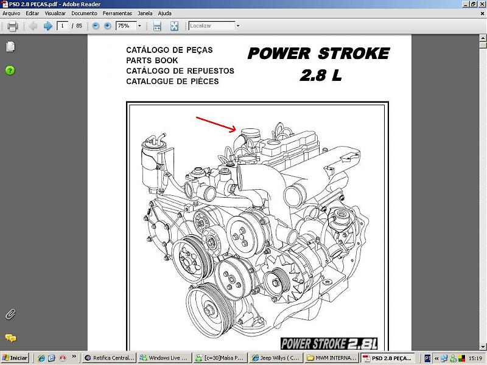This screenshot has height=365, width=487.
Task: Click the current page number field
Action: point(63,26)
